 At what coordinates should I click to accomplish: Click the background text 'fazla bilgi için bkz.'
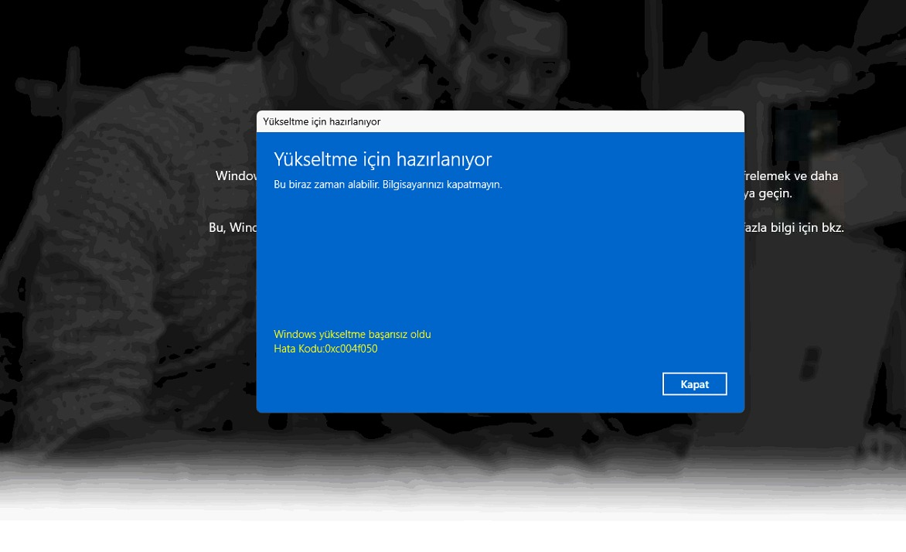click(794, 228)
